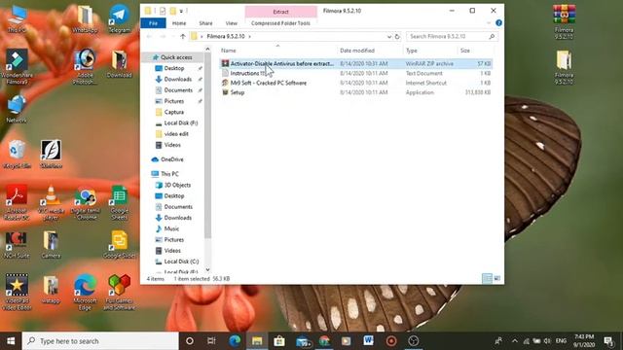The height and width of the screenshot is (350, 623).
Task: Open the Activator ZIP archive file
Action: [x=356, y=63]
